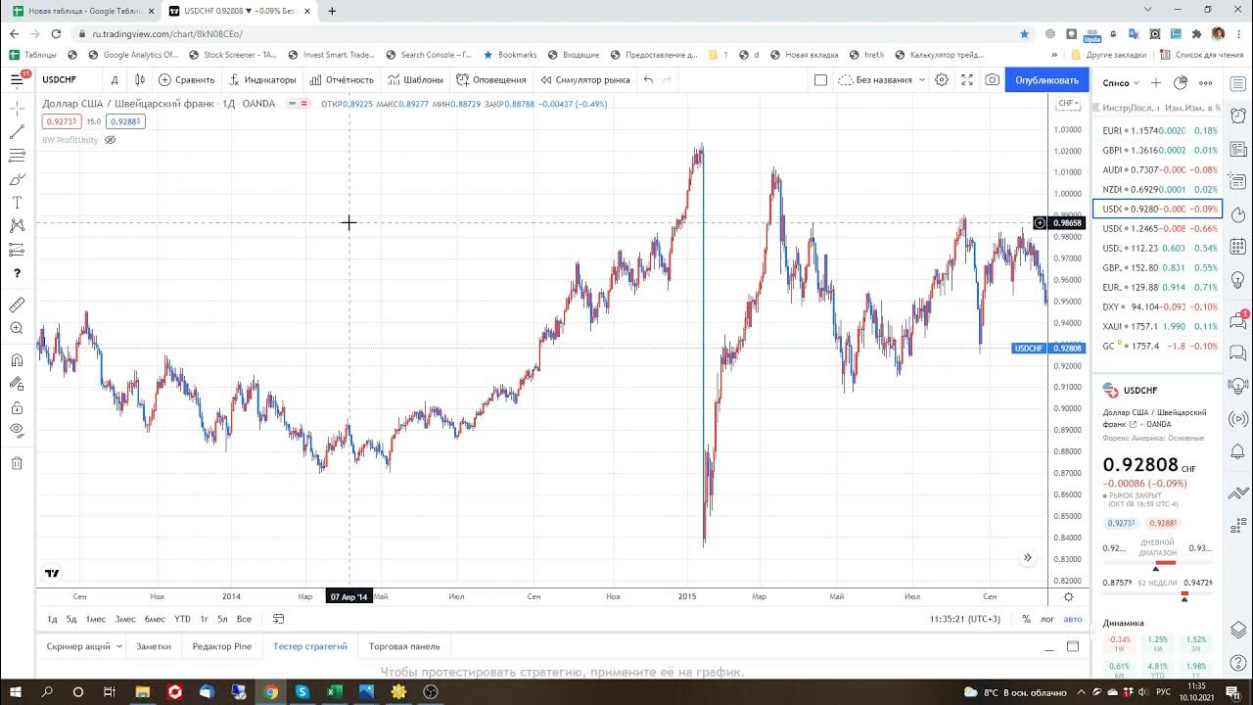Viewport: 1253px width, 705px height.
Task: Open the go-to-date calendar icon
Action: click(x=279, y=619)
